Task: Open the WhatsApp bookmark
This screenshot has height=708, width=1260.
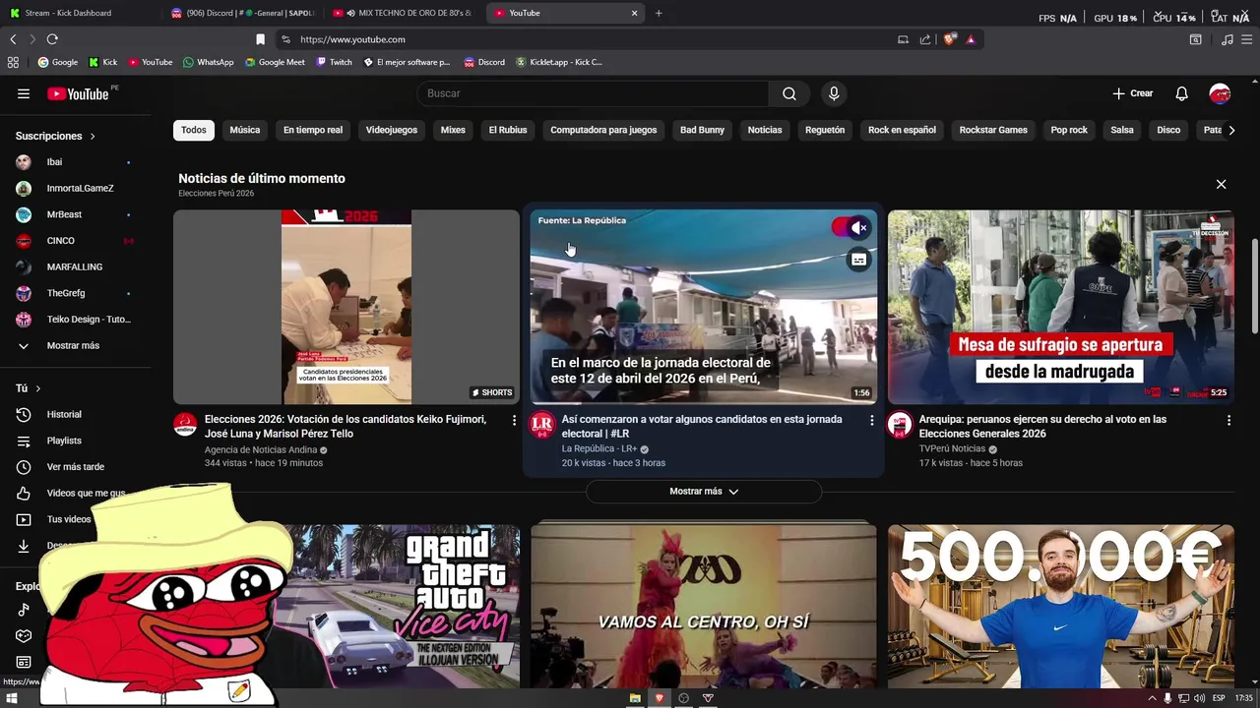Action: 209,62
